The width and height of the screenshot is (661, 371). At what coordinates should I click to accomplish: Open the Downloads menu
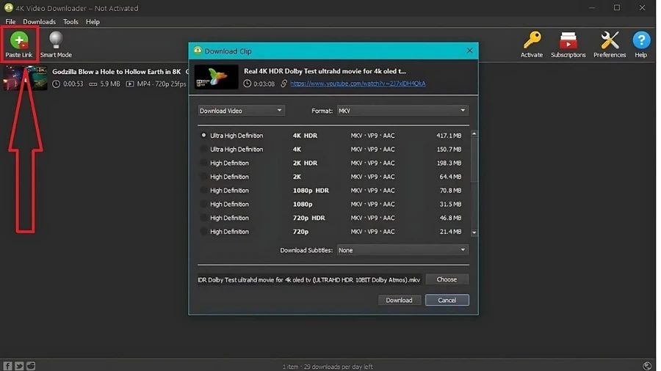pyautogui.click(x=39, y=21)
